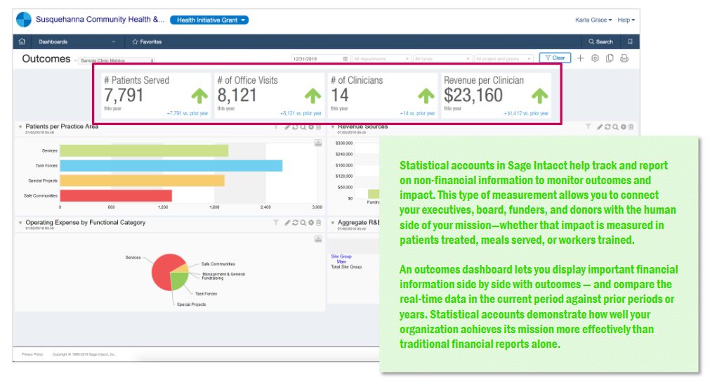Image resolution: width=710 pixels, height=388 pixels.
Task: Click the Susquehanna Community Health logo
Action: click(24, 20)
